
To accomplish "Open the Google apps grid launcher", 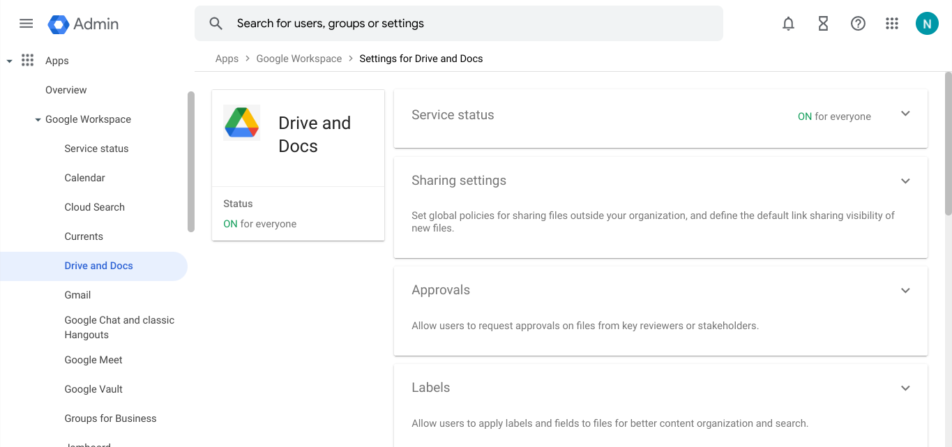I will (892, 24).
